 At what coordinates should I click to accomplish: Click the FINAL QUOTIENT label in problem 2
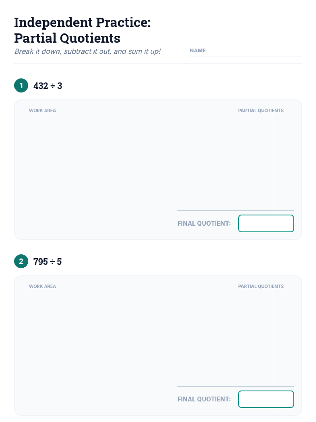204,399
